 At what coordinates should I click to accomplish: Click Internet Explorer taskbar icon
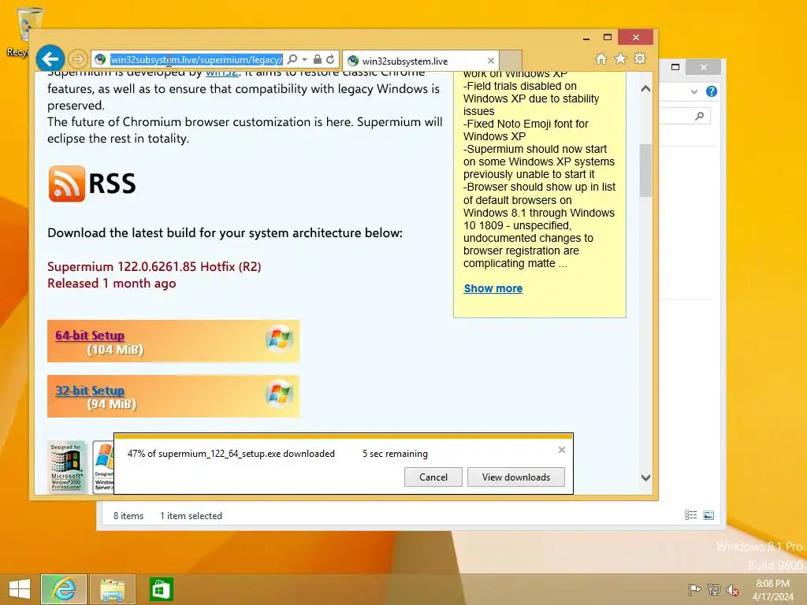click(x=64, y=589)
